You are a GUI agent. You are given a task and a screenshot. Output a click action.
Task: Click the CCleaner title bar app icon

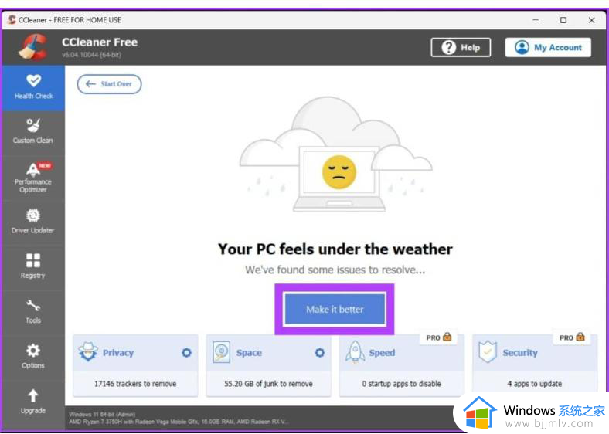[12, 20]
